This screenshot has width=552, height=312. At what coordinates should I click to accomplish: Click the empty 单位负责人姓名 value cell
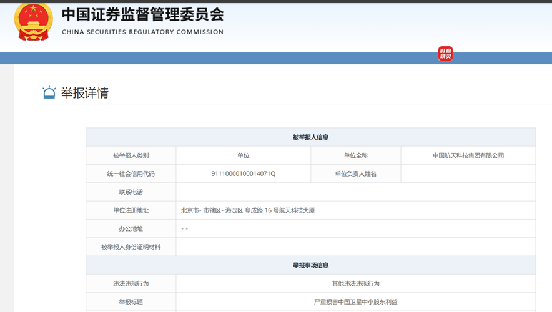tap(468, 173)
